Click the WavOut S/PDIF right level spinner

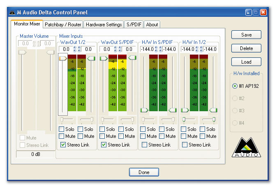pos(120,49)
